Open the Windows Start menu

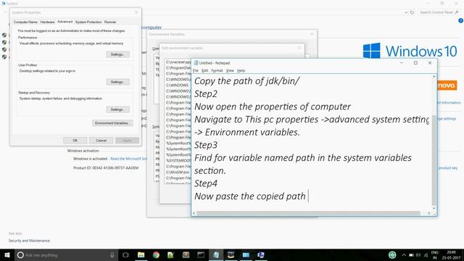click(x=7, y=254)
